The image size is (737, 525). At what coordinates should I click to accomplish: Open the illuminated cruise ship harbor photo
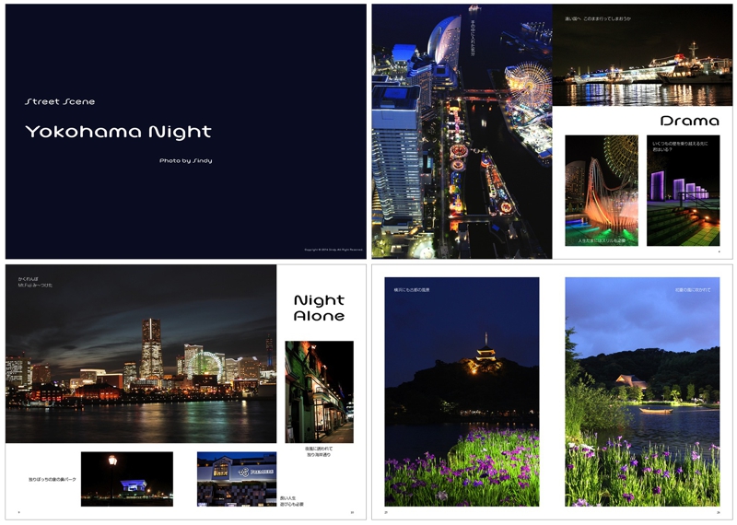[642, 55]
